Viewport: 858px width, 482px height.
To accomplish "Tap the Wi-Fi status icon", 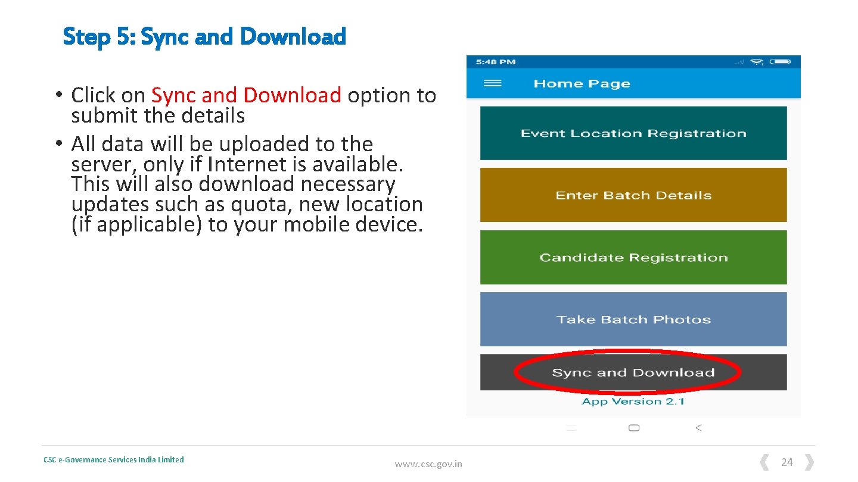I will [x=757, y=61].
